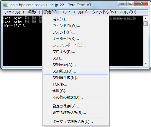
Task: Open プロキシ(P)... settings
Action: click(x=75, y=52)
